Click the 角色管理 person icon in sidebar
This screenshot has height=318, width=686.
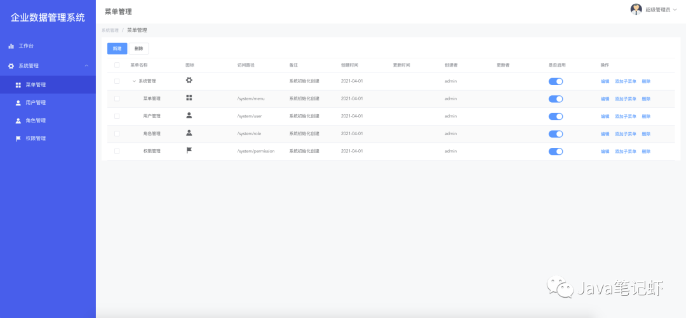pyautogui.click(x=18, y=121)
